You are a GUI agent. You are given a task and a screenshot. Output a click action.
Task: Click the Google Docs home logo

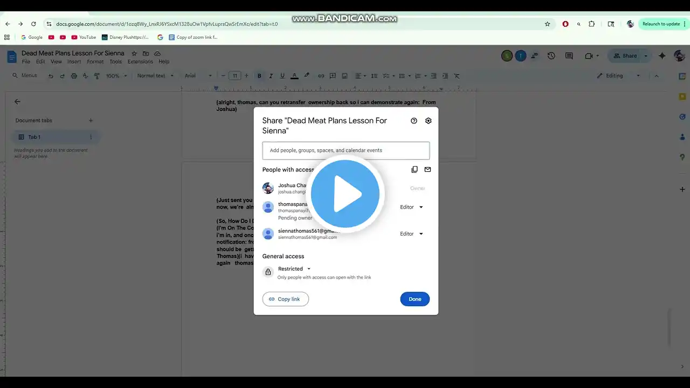tap(12, 57)
